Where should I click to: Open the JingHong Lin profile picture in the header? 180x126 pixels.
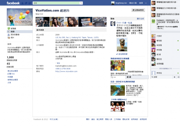click(x=113, y=3)
